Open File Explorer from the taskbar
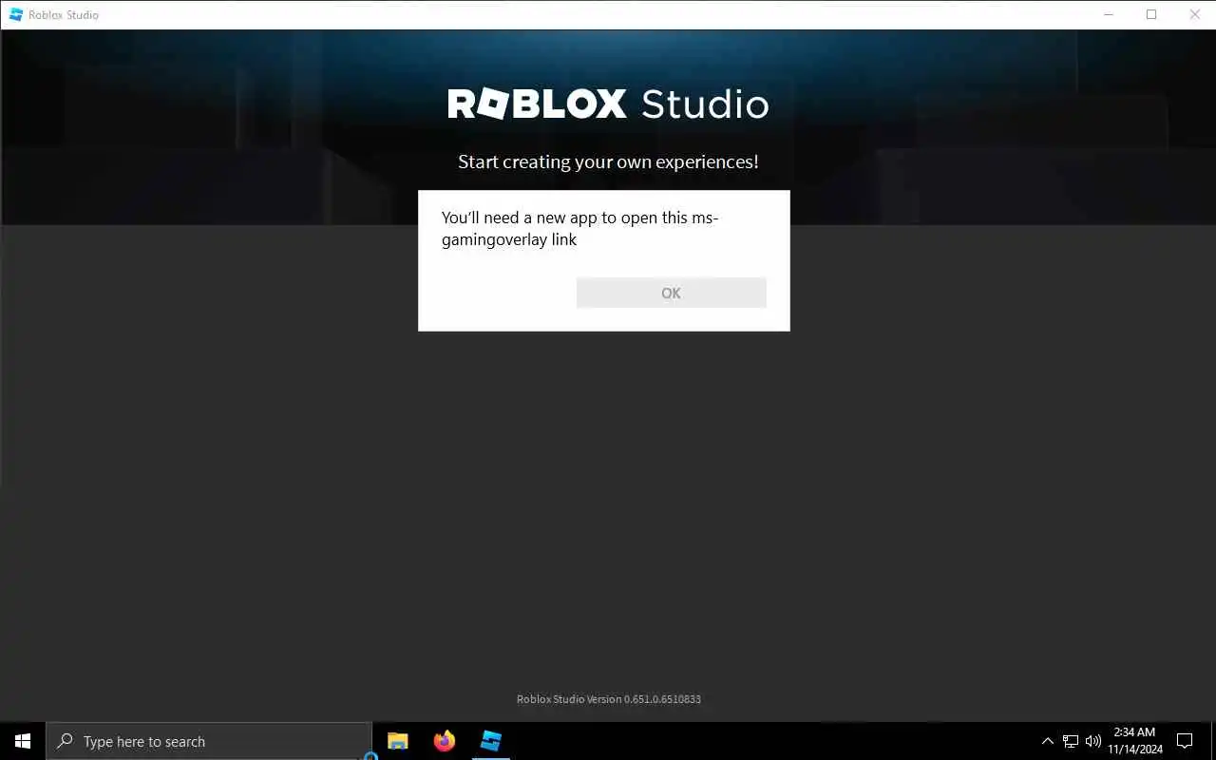1216x760 pixels. point(398,741)
